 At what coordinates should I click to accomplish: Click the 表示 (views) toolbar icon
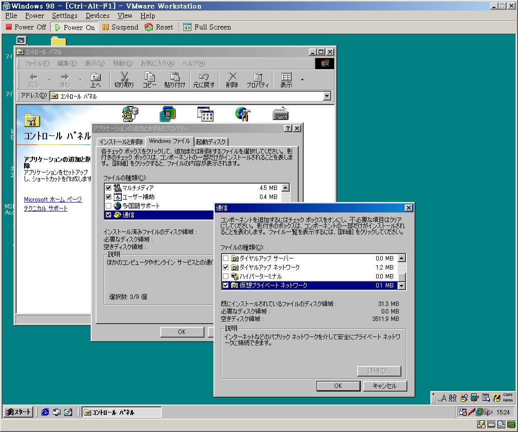[287, 80]
